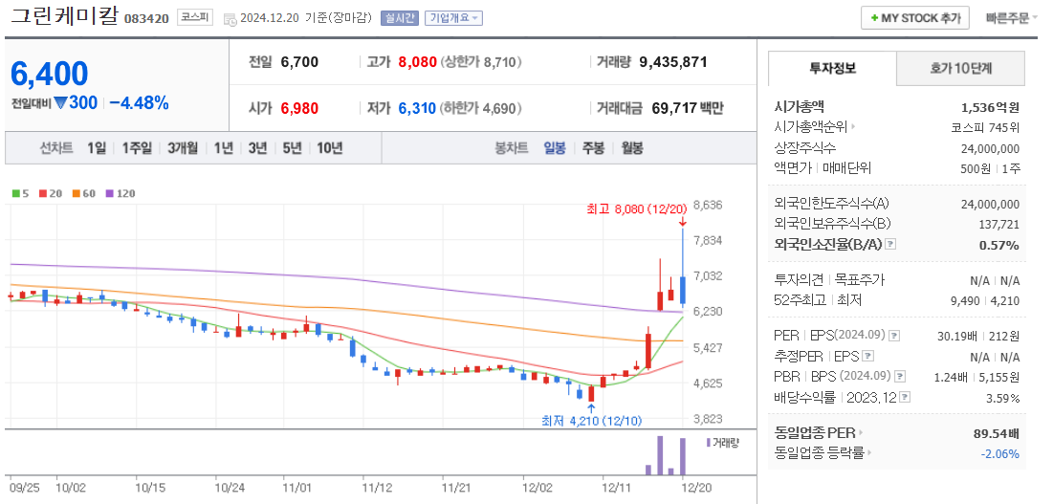Select the 1주일 line chart period

coord(137,148)
